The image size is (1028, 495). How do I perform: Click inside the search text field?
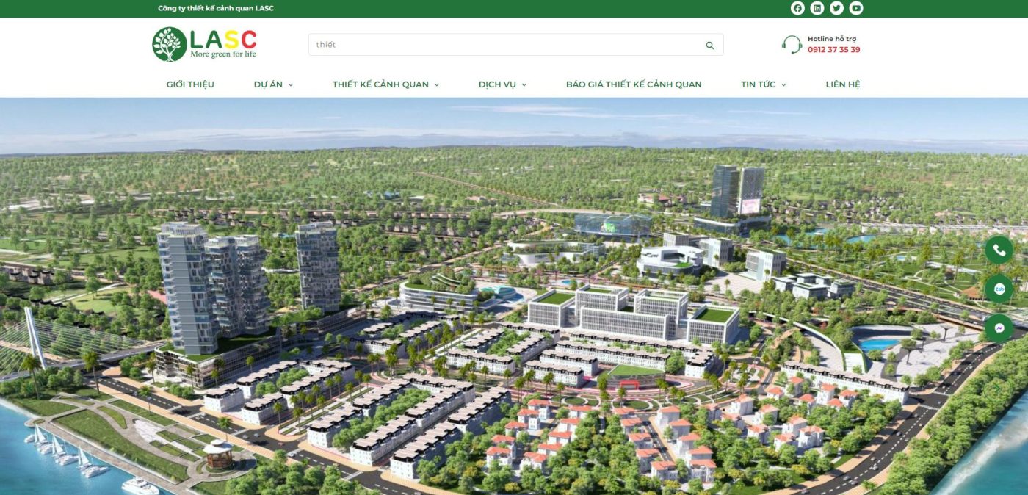point(441,44)
